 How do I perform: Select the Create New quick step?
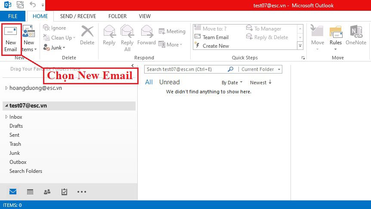coord(211,46)
